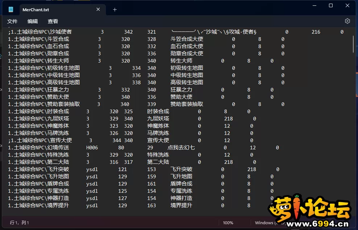Viewport: 358px width, 230px height.
Task: Click the text 1.土城综合NPC\神器打造
Action: click(x=38, y=198)
